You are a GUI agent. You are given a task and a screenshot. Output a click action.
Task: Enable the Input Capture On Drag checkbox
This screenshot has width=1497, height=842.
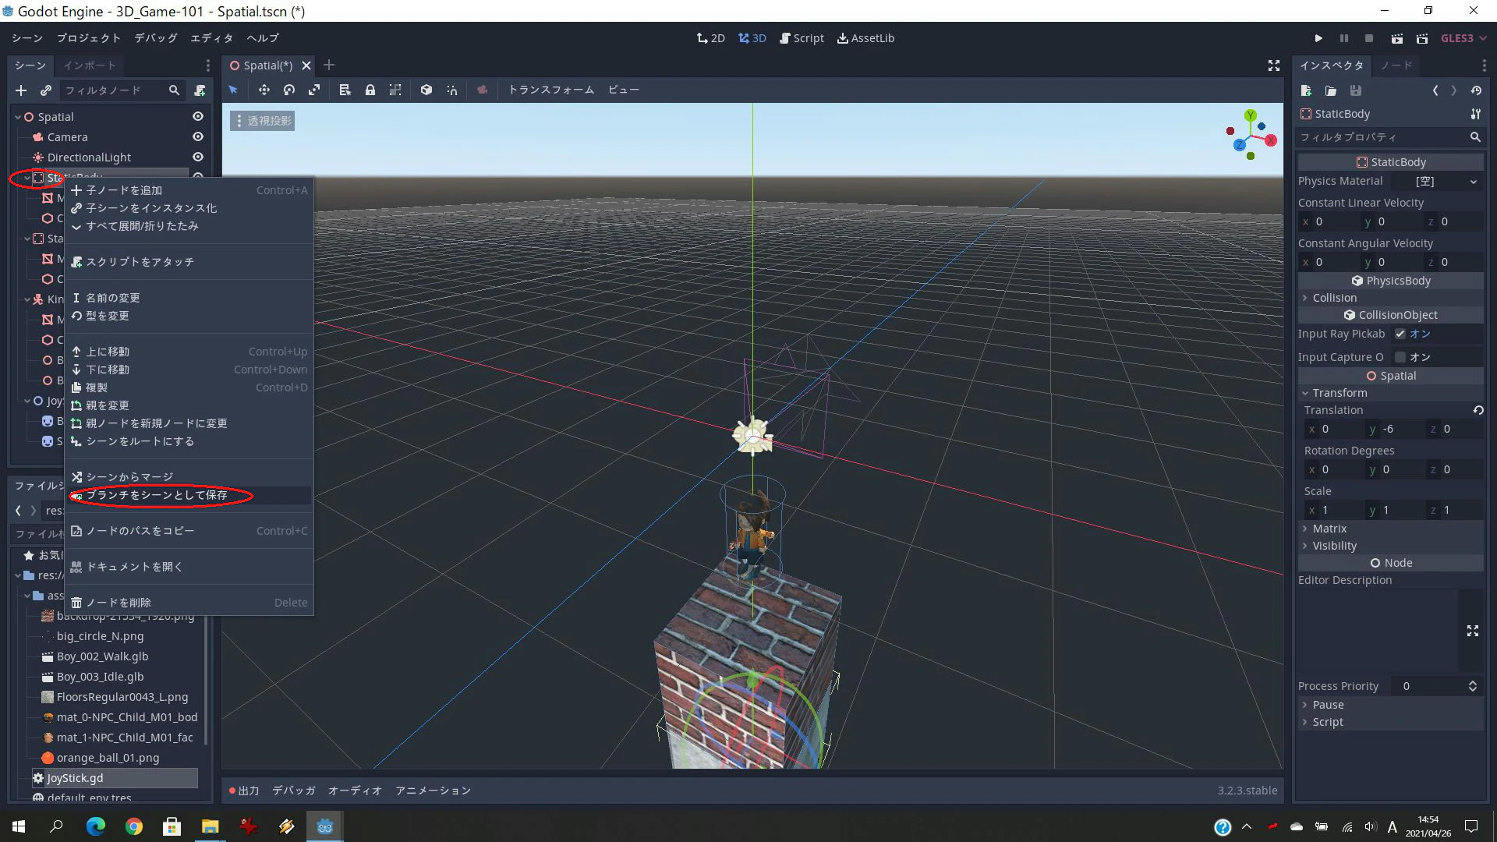[x=1400, y=357]
